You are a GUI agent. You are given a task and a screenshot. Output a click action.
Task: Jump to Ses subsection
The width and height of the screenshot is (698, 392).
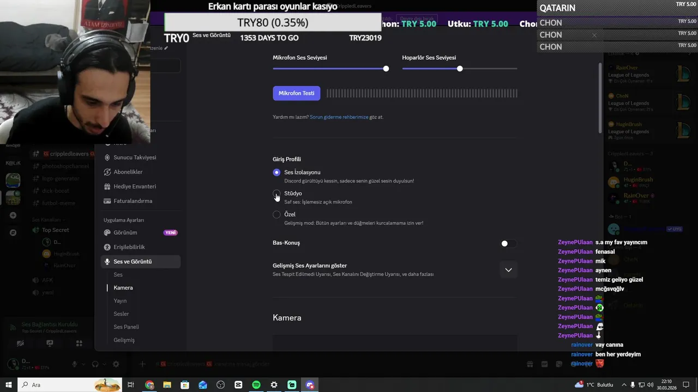[x=118, y=275]
